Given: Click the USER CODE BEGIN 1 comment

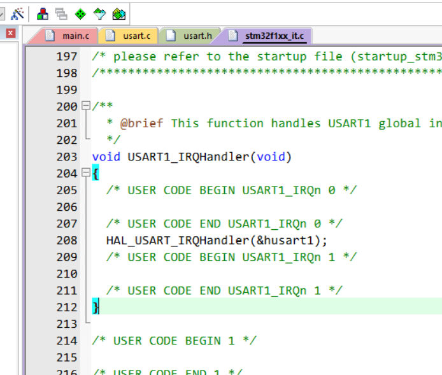Looking at the screenshot, I should [175, 341].
